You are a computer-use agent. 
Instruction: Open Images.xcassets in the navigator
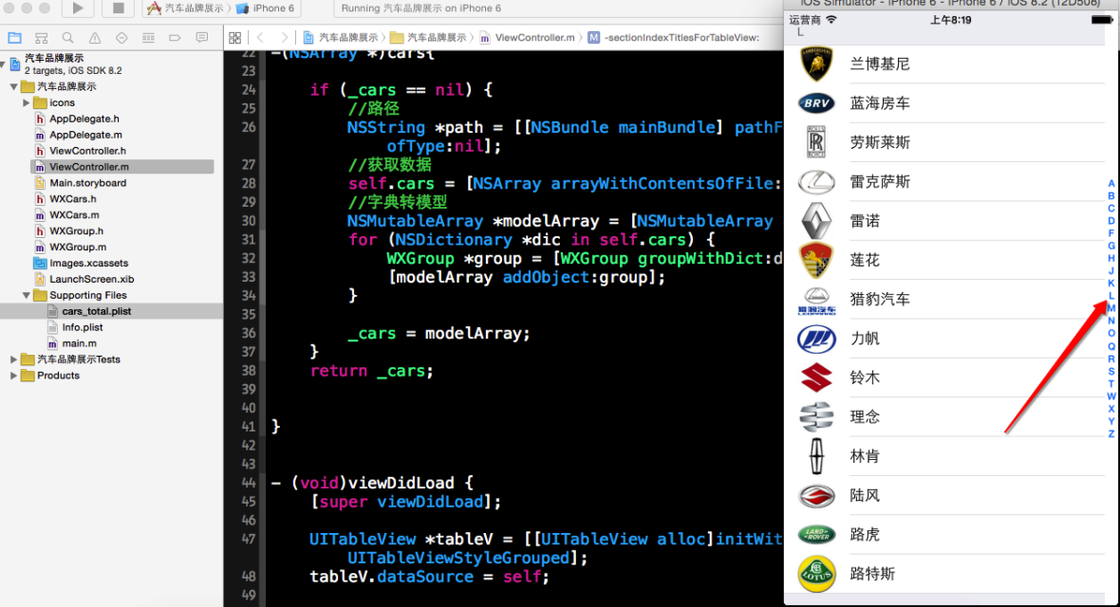click(x=88, y=263)
